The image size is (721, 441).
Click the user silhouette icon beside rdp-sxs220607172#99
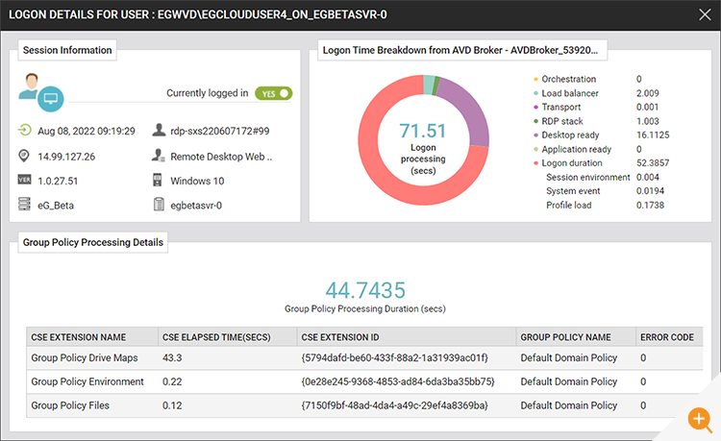click(x=159, y=130)
